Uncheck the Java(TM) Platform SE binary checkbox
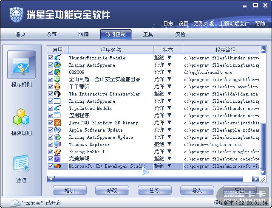This screenshot has width=272, height=208. (x=51, y=123)
